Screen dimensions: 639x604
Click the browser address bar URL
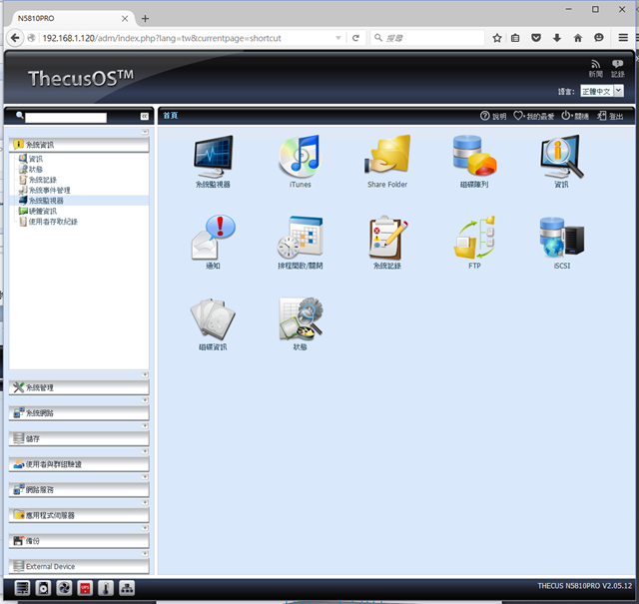pos(162,38)
